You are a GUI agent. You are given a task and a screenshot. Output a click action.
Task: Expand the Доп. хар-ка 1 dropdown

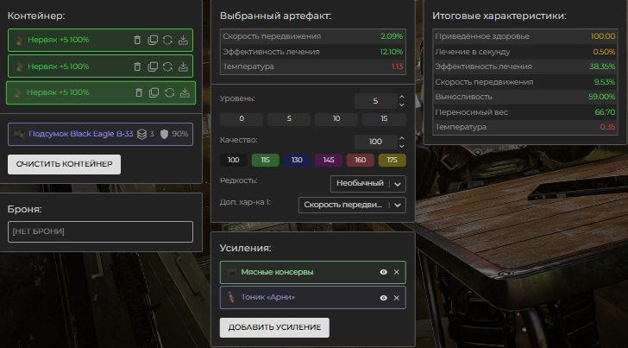click(x=351, y=205)
